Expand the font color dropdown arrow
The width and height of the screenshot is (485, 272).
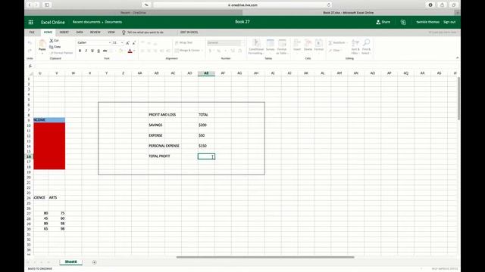[x=134, y=51]
